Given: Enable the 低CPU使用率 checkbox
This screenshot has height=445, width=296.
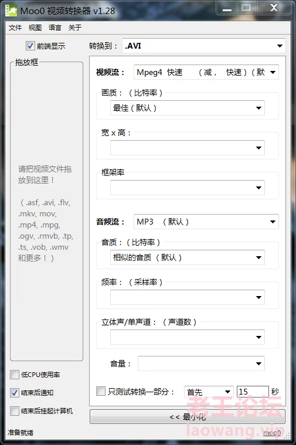Looking at the screenshot, I should pos(15,375).
